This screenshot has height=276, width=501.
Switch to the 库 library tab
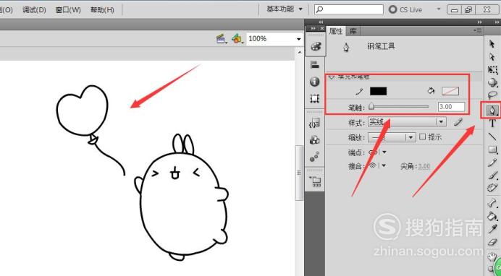coord(353,31)
